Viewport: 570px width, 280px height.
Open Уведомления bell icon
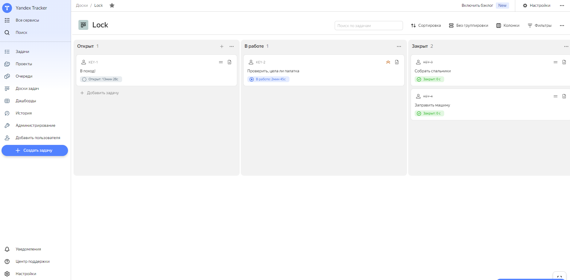point(7,249)
